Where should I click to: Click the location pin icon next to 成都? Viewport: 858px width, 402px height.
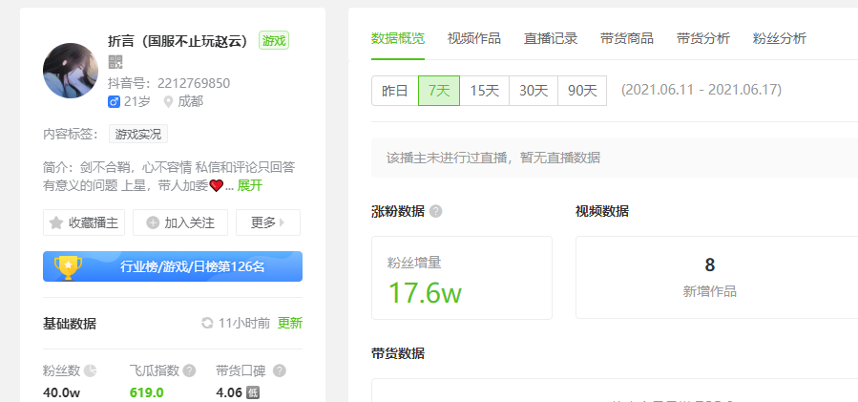click(x=168, y=102)
